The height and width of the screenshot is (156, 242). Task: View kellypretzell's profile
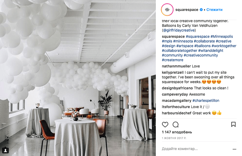pyautogui.click(x=173, y=72)
